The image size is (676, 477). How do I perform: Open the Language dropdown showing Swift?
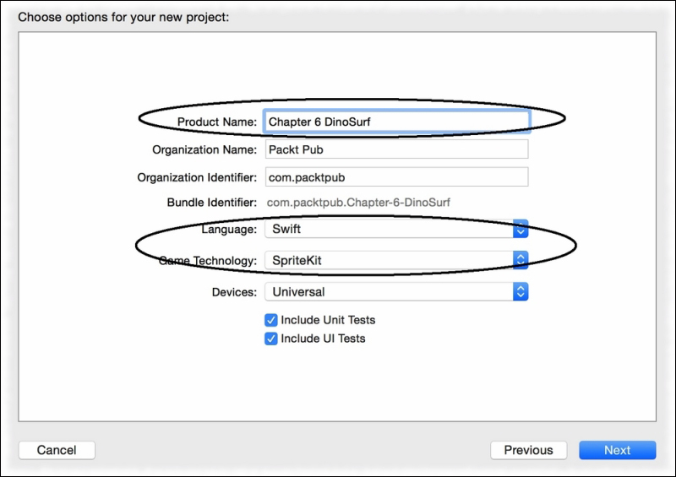click(x=396, y=229)
